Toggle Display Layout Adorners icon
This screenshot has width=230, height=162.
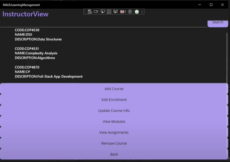click(109, 12)
